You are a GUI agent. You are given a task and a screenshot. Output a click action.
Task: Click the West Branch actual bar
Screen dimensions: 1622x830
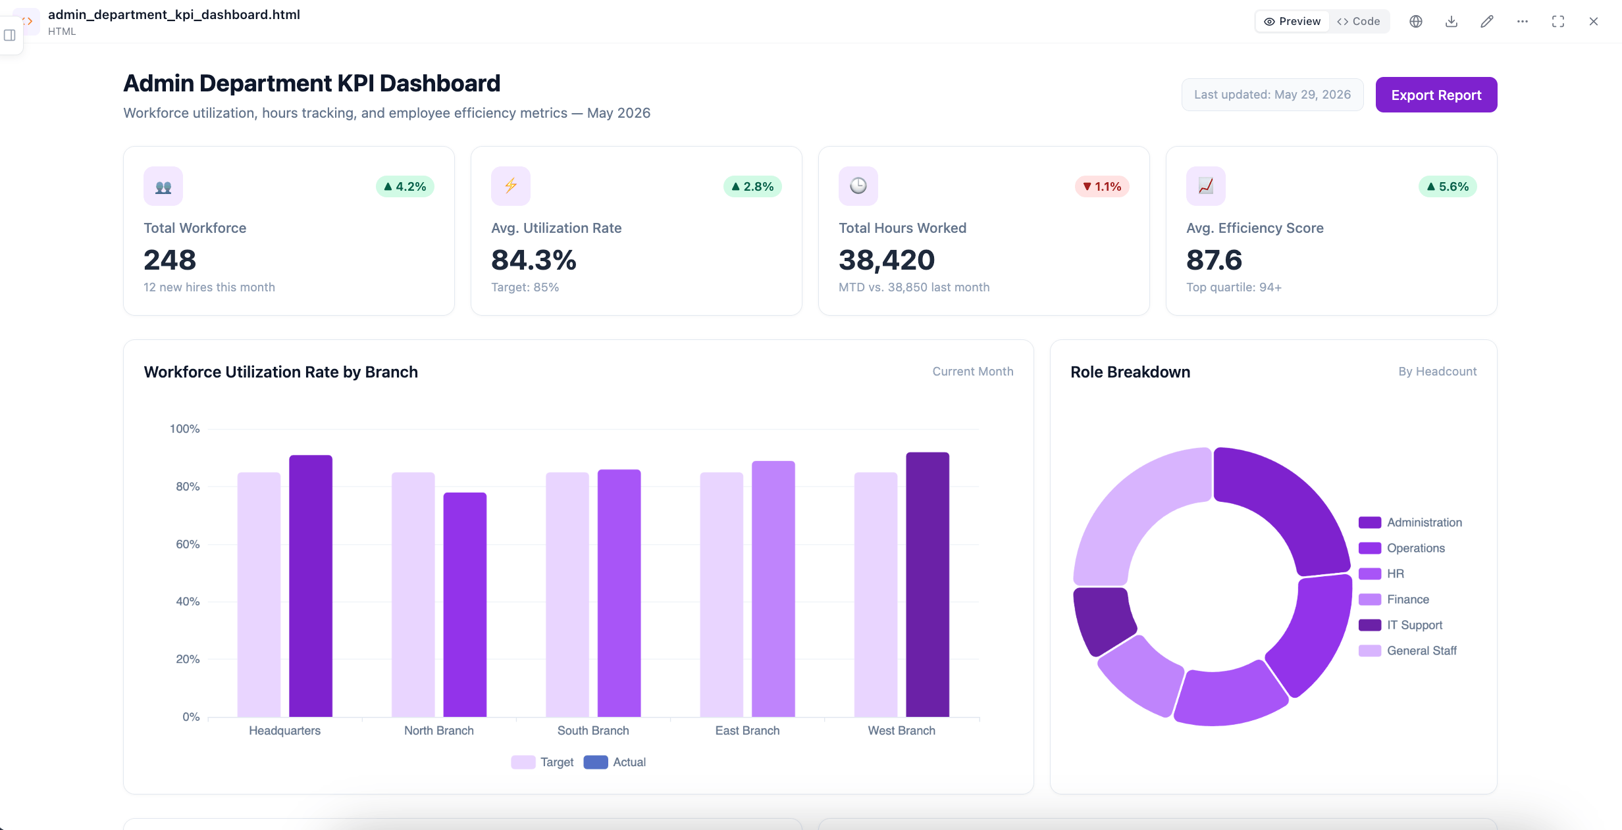point(928,584)
